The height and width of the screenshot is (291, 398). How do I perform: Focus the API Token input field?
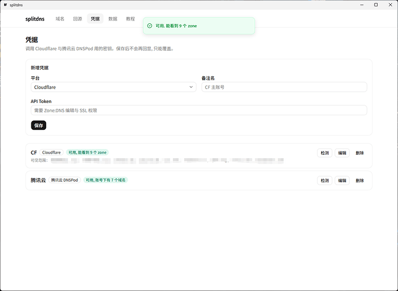click(x=199, y=110)
